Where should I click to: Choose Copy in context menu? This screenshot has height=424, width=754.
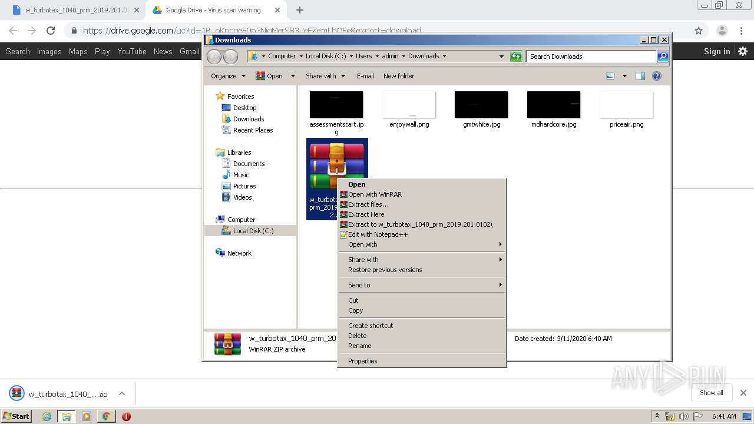pos(422,310)
